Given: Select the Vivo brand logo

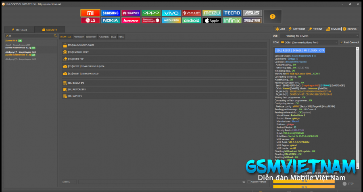Looking at the screenshot, I should [171, 13].
